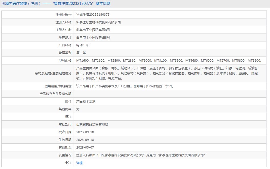Click expiry date 2028-05-07
This screenshot has height=169, width=270.
(85, 147)
